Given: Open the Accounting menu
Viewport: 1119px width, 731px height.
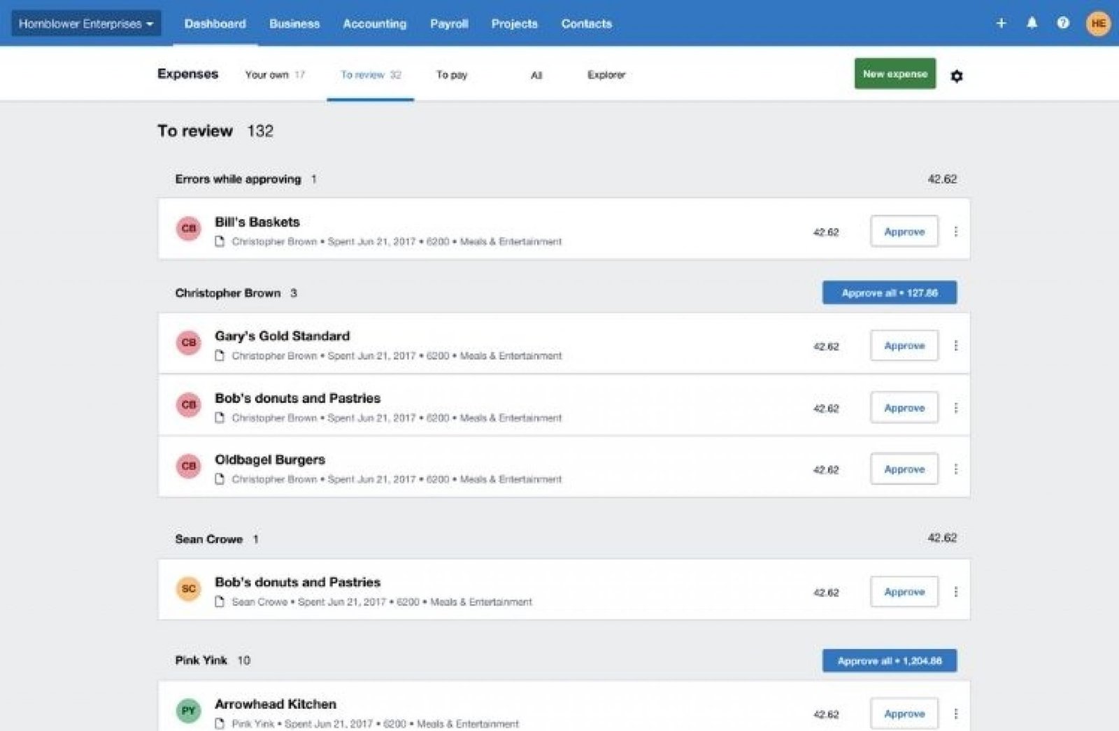Looking at the screenshot, I should tap(374, 23).
